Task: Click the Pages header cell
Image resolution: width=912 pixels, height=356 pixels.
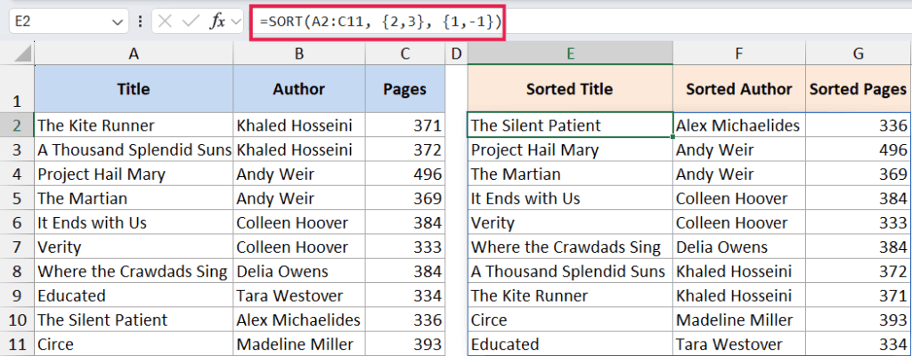Action: click(x=405, y=88)
